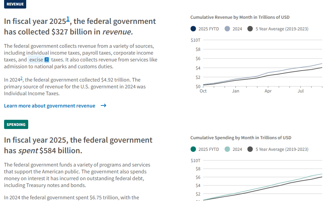Click the light teal 2024 spending legend dot
Image resolution: width=328 pixels, height=201 pixels.
coord(227,149)
